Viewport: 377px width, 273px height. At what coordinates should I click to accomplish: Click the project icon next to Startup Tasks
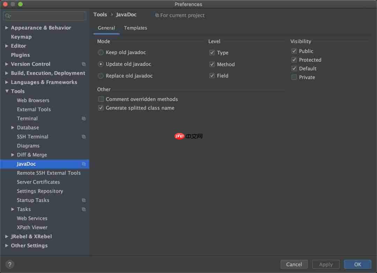84,200
